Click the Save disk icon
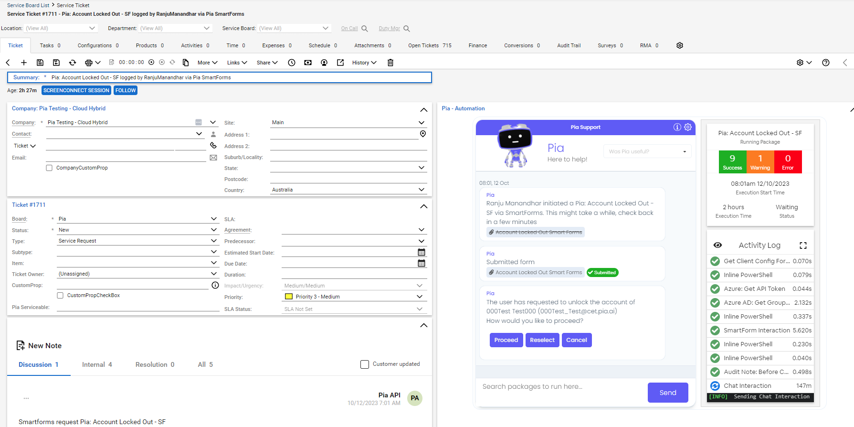The image size is (854, 427). coord(40,63)
